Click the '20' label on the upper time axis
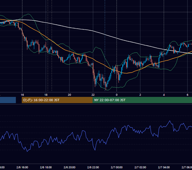Screen dimensions: 192x170 point(69,95)
